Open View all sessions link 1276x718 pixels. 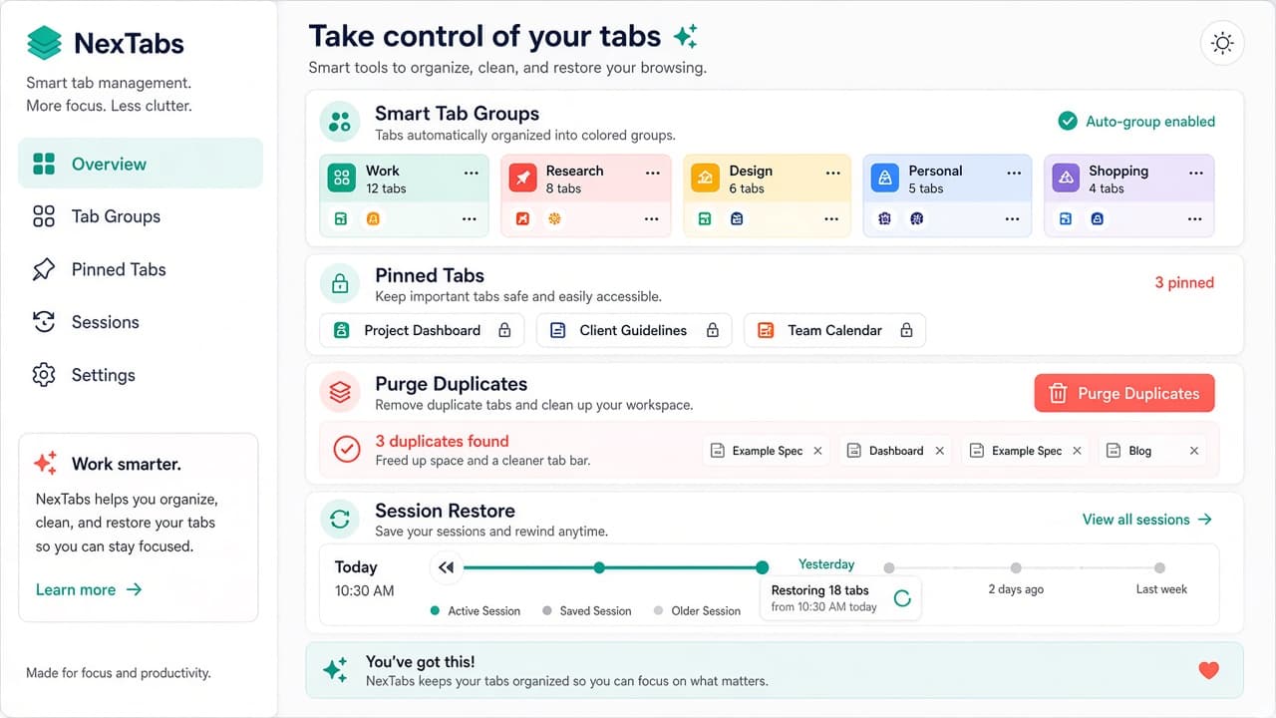tap(1147, 520)
